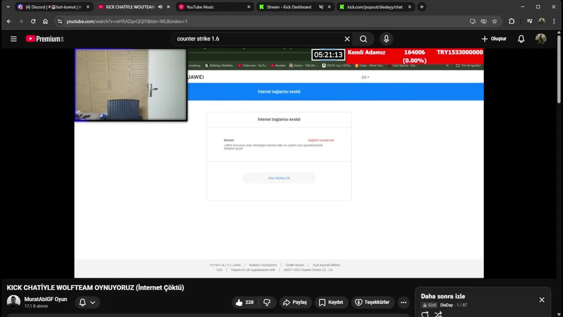
Task: Click the page vertical scrollbar
Action: [559, 70]
